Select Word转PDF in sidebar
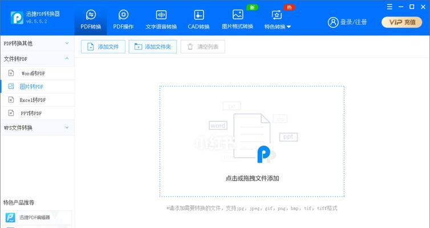430x228 pixels. click(37, 73)
